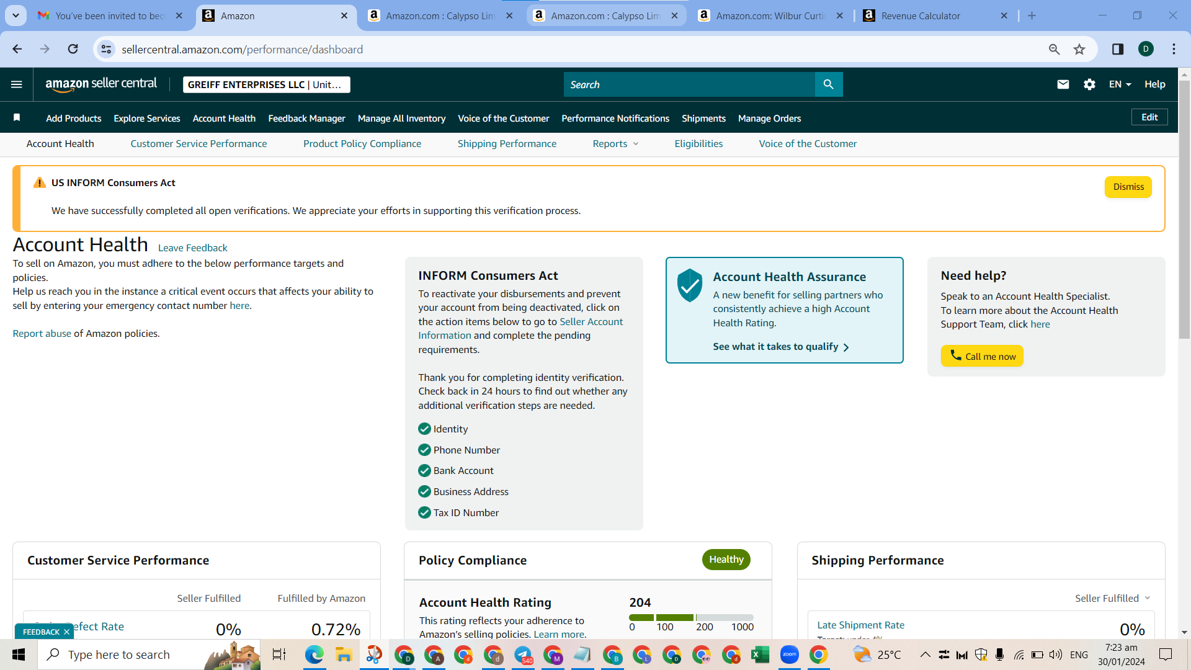
Task: Open Zoom from the taskbar
Action: click(789, 654)
